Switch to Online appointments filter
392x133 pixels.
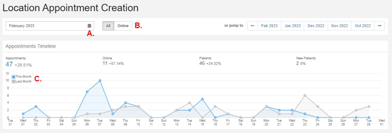123,26
